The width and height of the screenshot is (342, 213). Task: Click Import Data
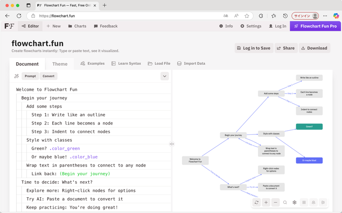191,64
